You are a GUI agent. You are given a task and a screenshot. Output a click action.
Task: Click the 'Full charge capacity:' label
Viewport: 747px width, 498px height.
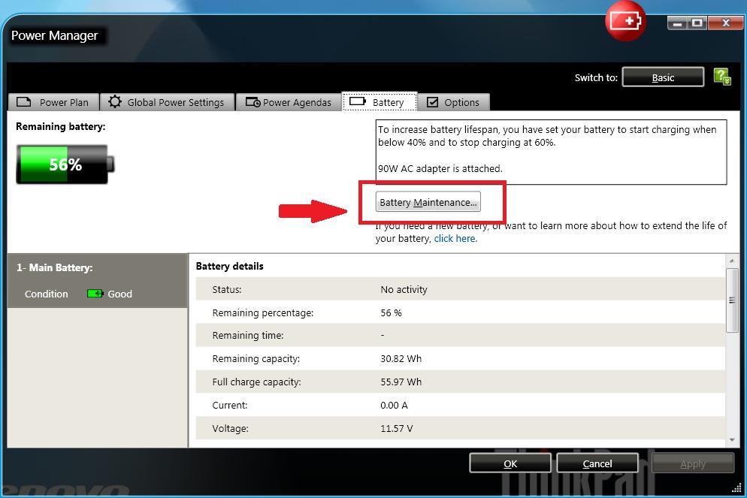[256, 382]
